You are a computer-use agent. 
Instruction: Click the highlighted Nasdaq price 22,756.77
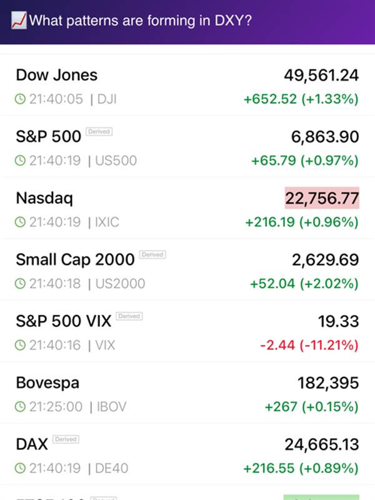pos(322,199)
